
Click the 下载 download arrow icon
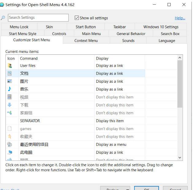pyautogui.click(x=10, y=105)
